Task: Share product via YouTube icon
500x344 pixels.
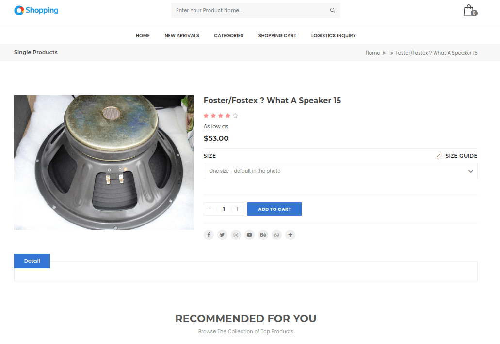Action: coord(249,235)
